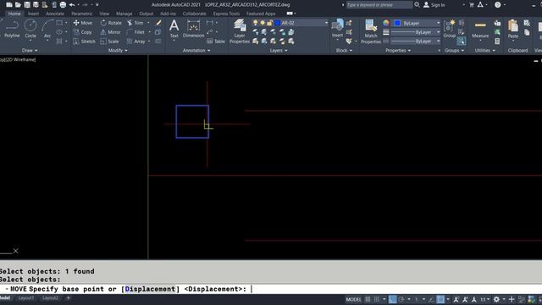The image size is (542, 305).
Task: Select the Circle drawing tool
Action: pyautogui.click(x=30, y=28)
